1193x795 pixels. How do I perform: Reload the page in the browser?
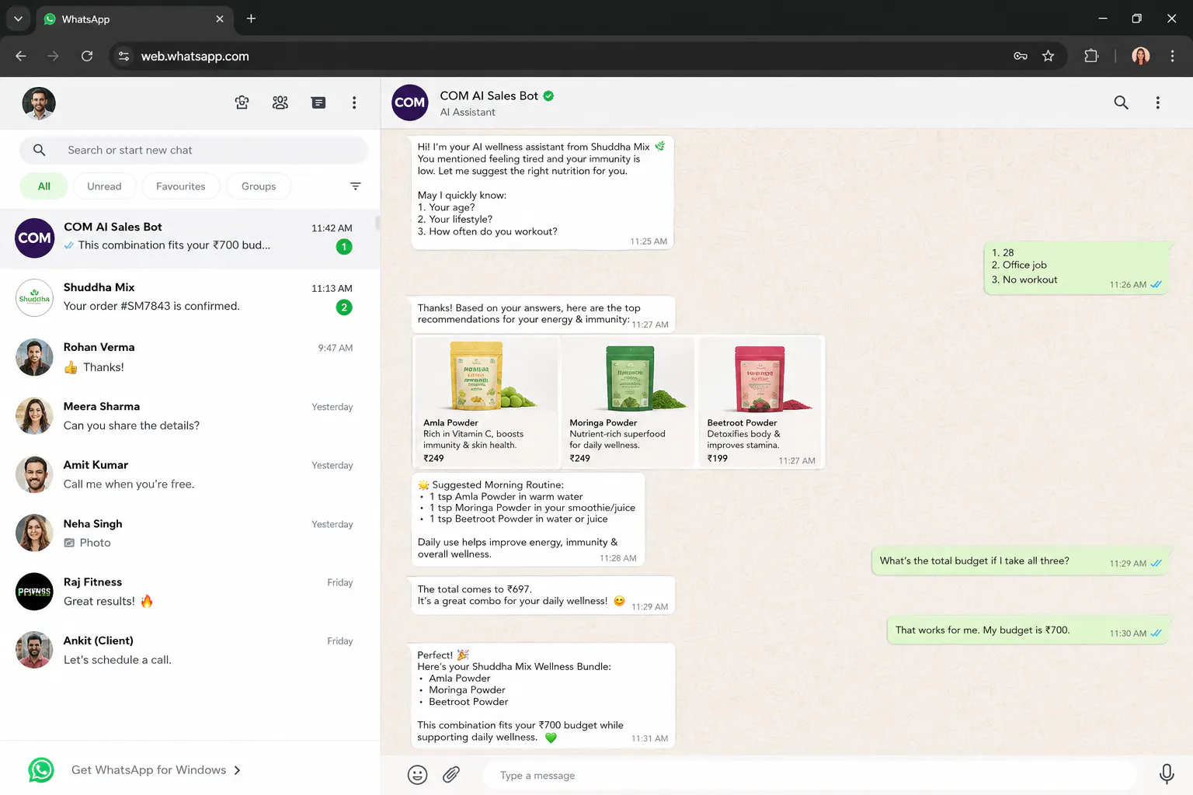(87, 56)
